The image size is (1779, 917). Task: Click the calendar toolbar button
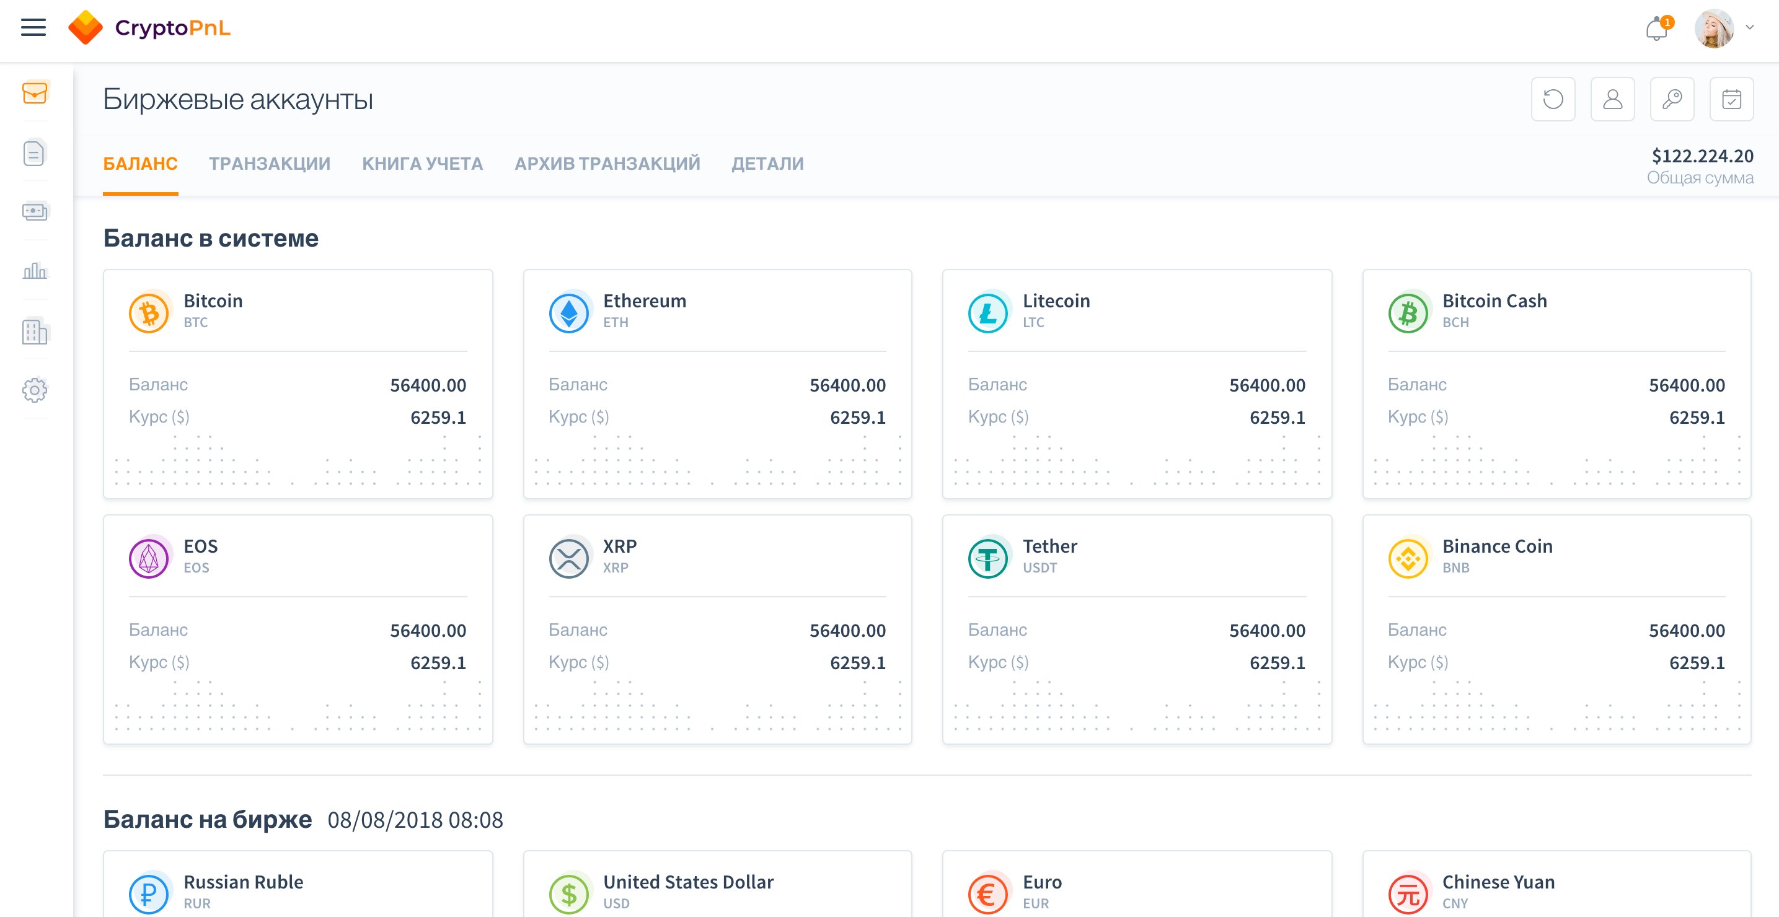click(x=1731, y=99)
